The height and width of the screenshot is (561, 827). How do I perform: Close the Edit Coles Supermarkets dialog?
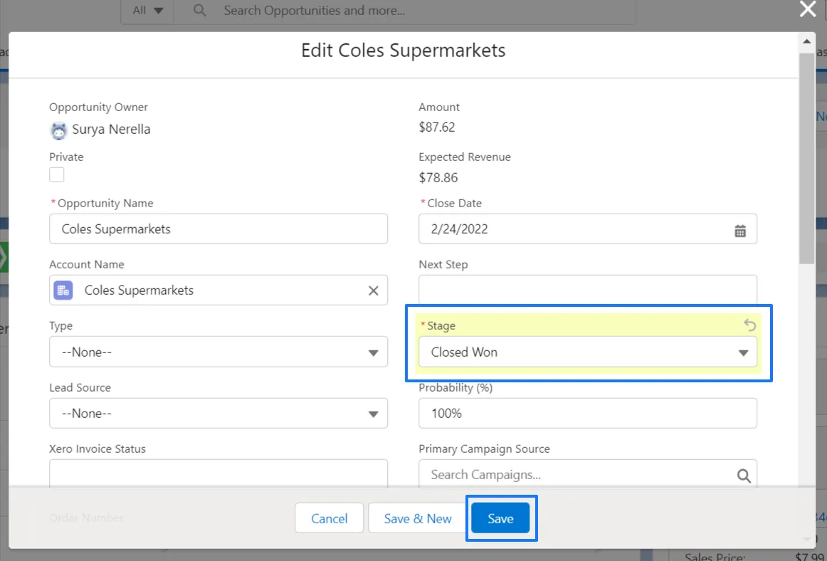808,9
